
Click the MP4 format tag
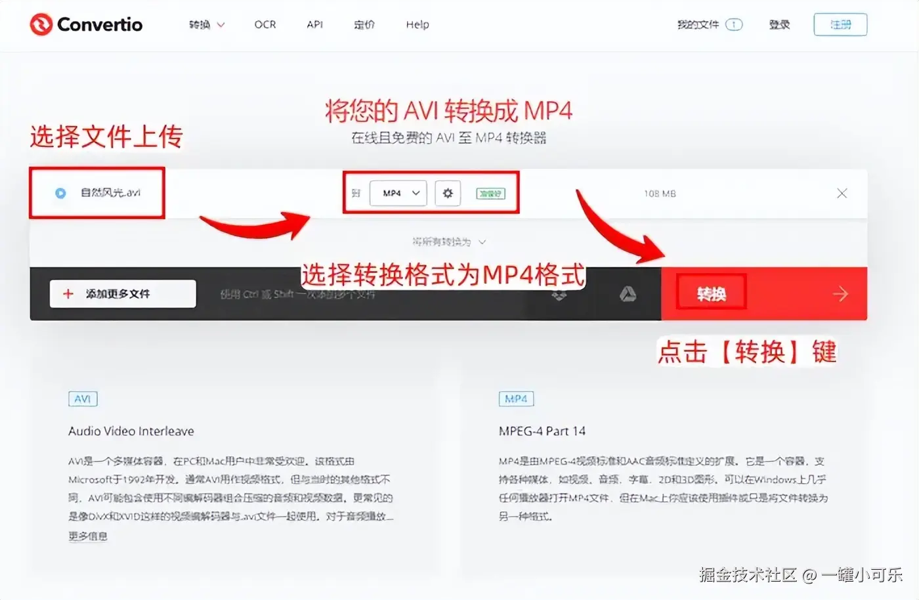[516, 399]
